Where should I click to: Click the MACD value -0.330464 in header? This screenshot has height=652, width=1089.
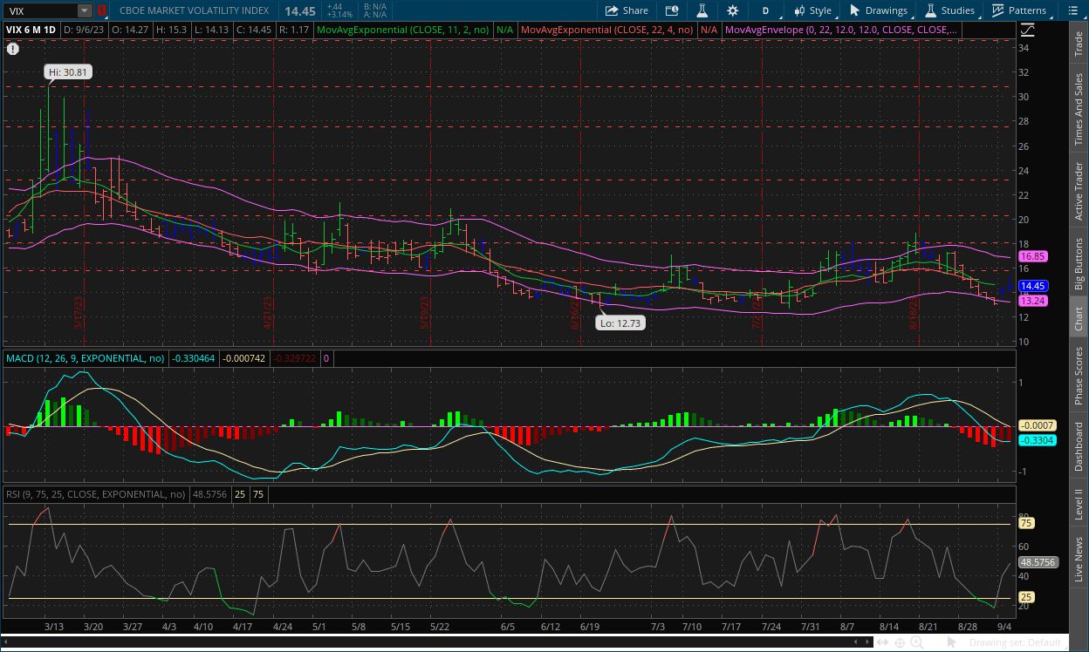194,357
